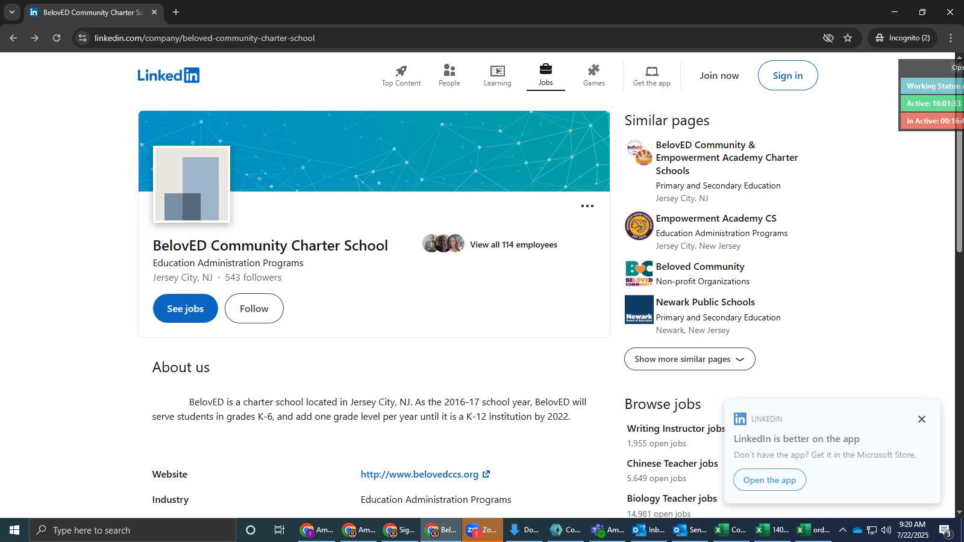The image size is (964, 542).
Task: Open Cortana circle icon
Action: pos(251,530)
